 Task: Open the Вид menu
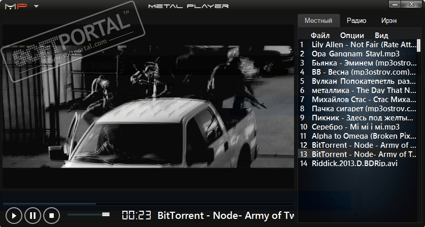point(381,36)
